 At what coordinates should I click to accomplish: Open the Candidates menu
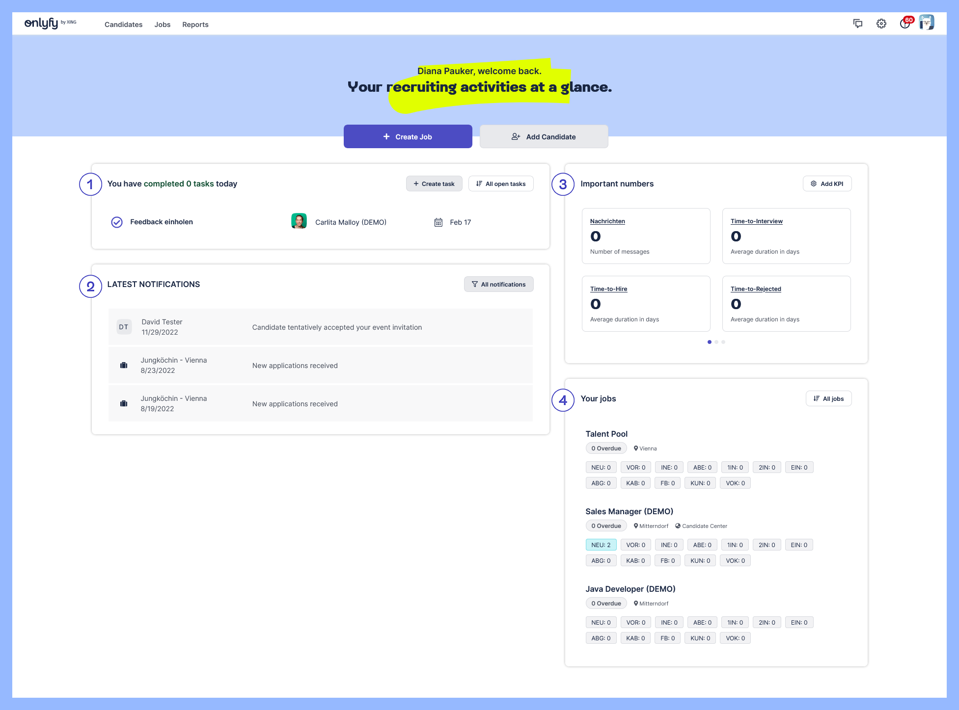pyautogui.click(x=123, y=25)
